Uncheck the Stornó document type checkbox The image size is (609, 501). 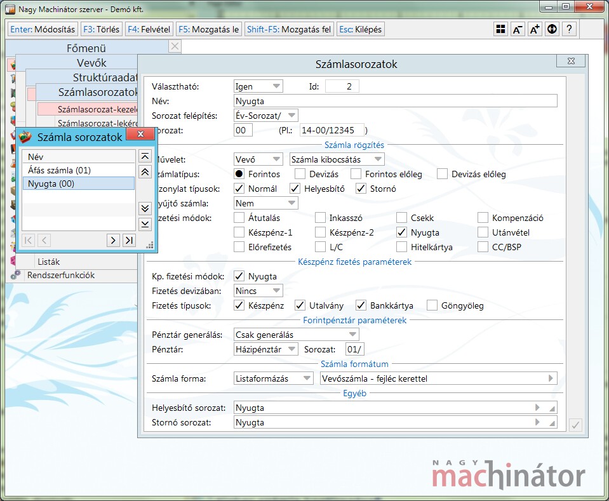[x=361, y=189]
